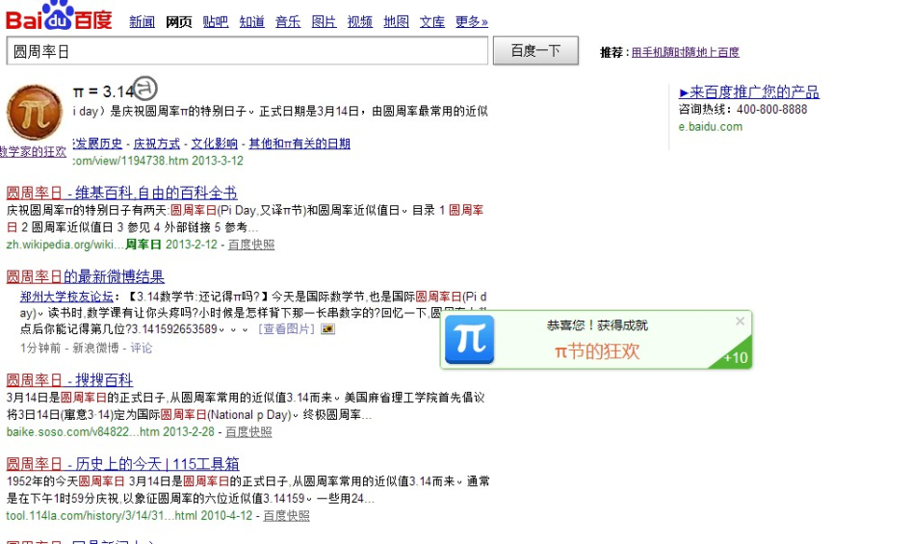Open 百度快照 for the baike.soso.com result

coord(248,431)
